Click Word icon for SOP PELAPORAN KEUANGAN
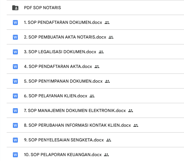184x161 pixels. coord(15,155)
